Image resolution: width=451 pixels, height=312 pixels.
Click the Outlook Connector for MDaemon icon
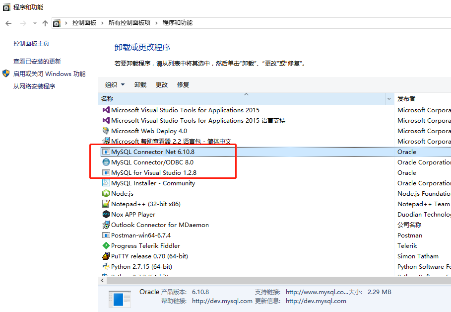click(x=106, y=225)
